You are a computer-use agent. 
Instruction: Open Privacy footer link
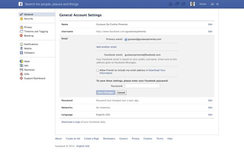[x=136, y=138]
